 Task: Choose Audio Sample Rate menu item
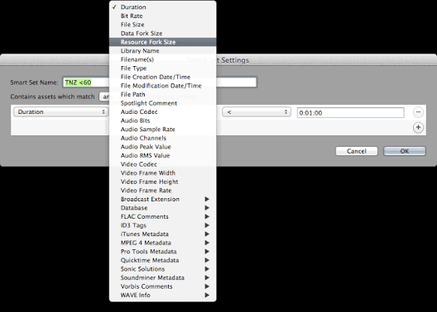click(163, 130)
